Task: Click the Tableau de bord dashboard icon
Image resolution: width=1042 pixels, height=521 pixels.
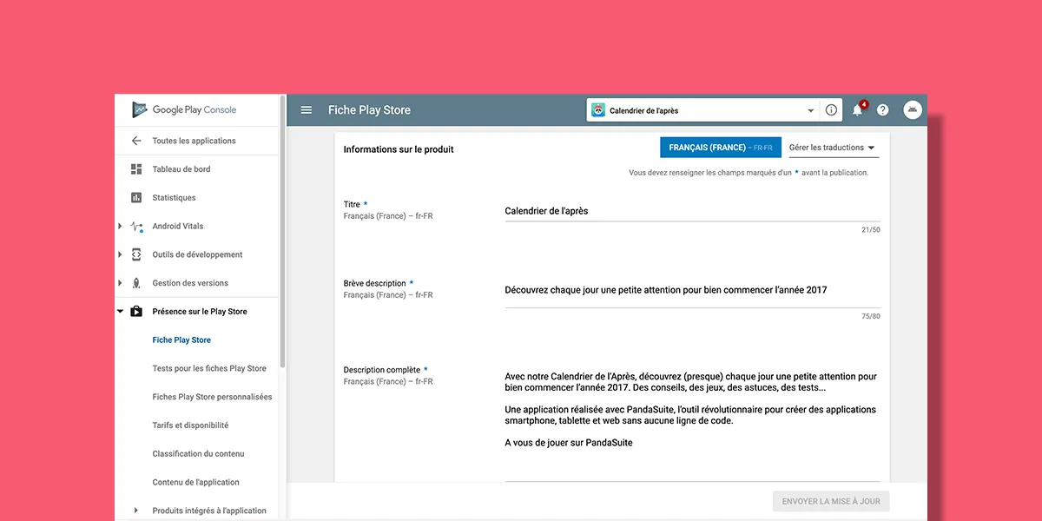Action: [136, 169]
